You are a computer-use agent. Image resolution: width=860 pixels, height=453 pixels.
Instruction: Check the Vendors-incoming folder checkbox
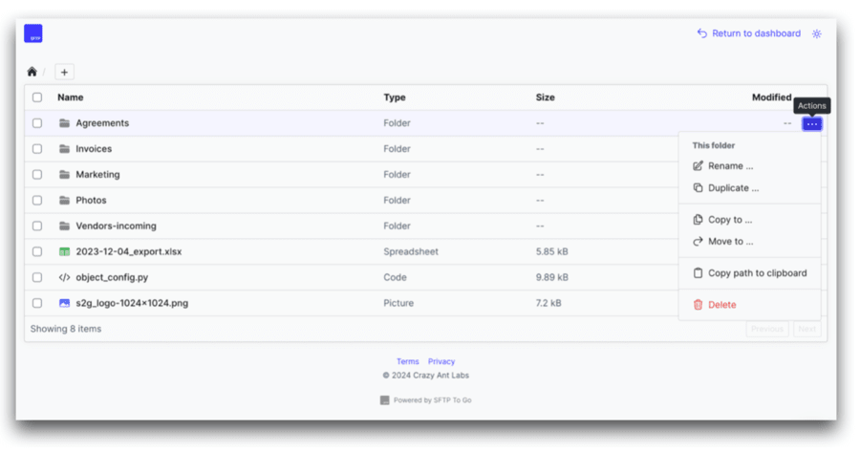click(x=37, y=226)
